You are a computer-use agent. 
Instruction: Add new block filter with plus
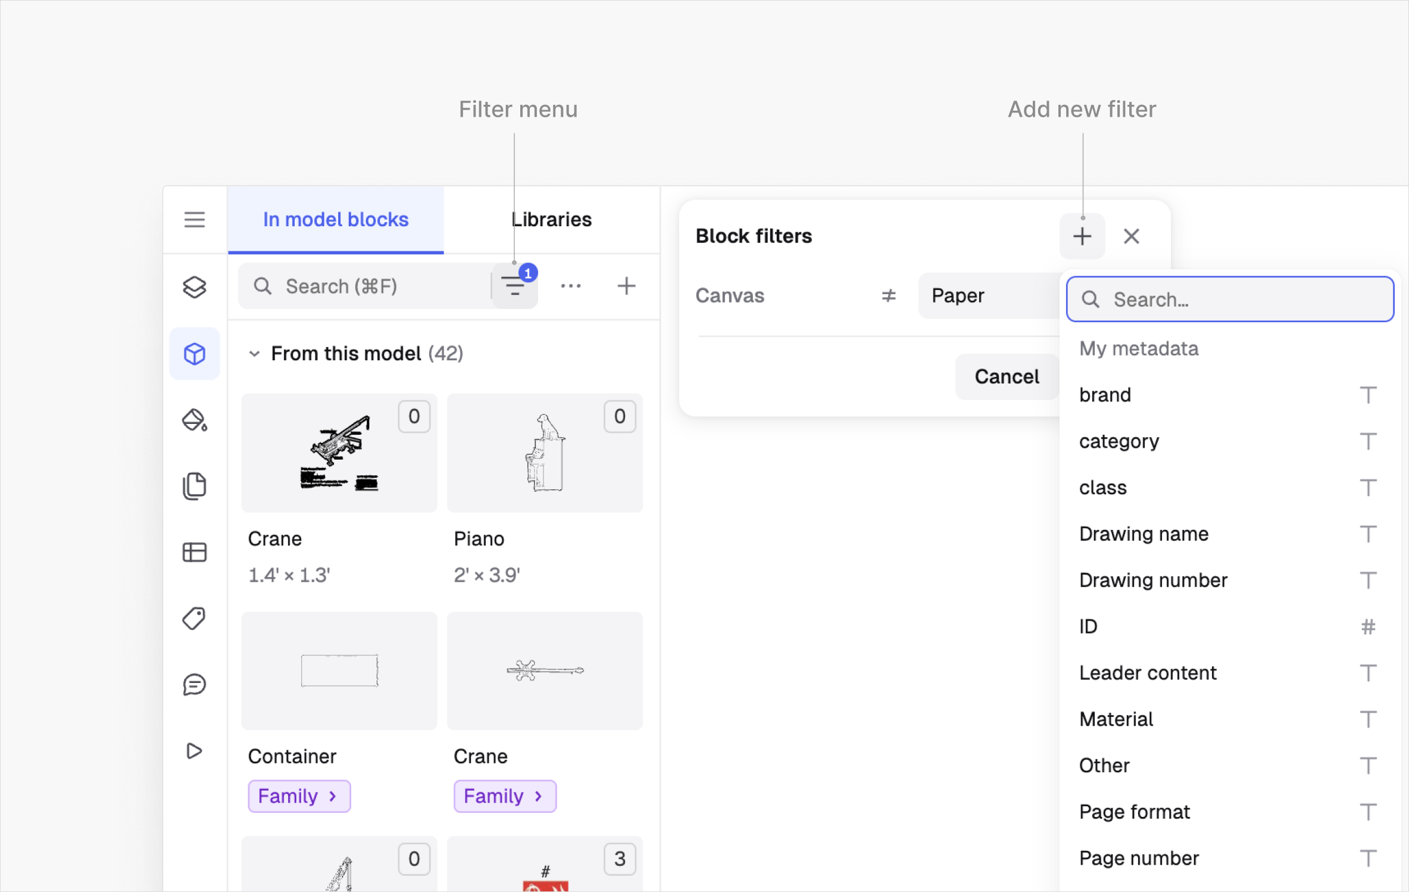1082,236
